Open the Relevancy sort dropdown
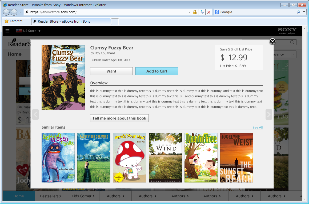The width and height of the screenshot is (309, 204). coord(285,54)
